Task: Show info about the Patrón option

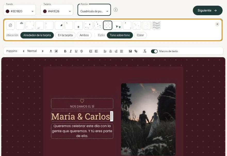Action: (116, 10)
